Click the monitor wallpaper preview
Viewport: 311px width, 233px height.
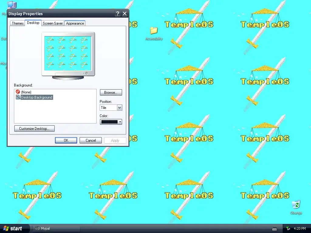point(68,53)
